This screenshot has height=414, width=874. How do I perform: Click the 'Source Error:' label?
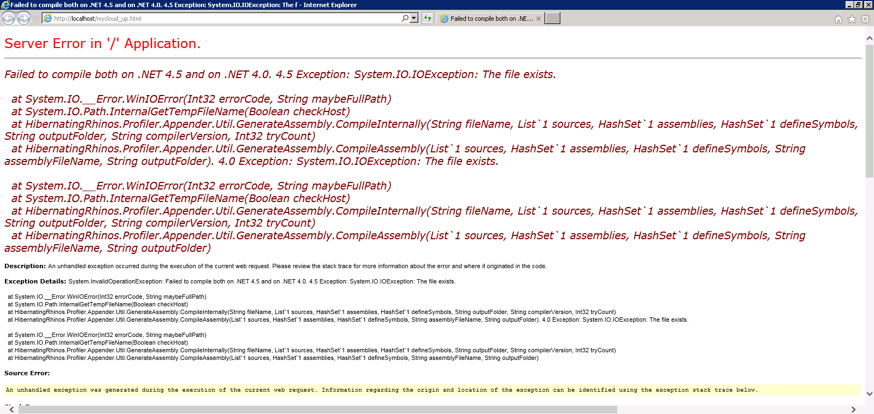27,373
